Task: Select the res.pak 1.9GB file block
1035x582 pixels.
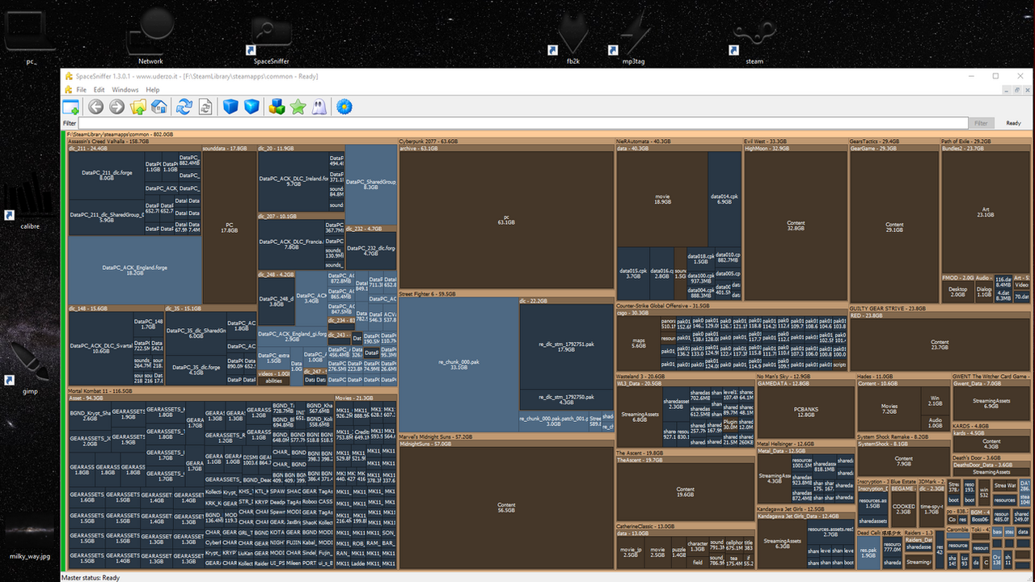Action: [x=868, y=554]
